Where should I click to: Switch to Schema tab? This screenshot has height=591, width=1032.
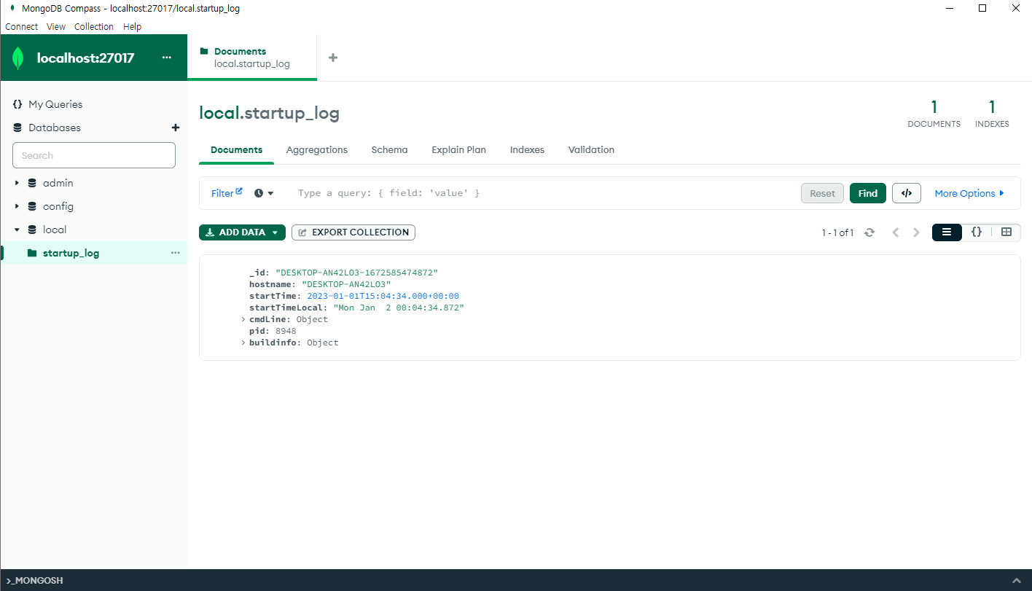tap(389, 149)
